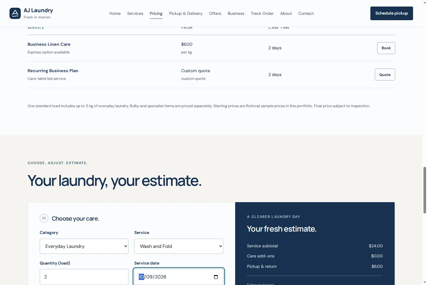Request a Quote for Recurring Business Plan
The height and width of the screenshot is (285, 427).
[385, 75]
